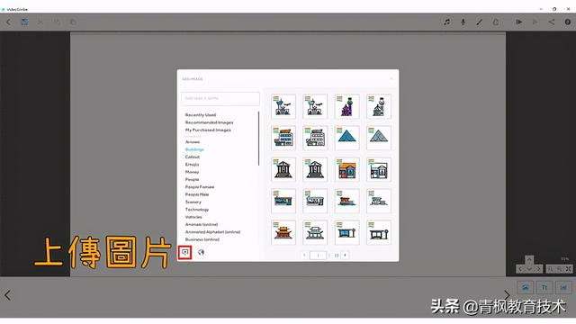This screenshot has width=576, height=324.
Task: Open the My Purchased Images category
Action: click(208, 130)
